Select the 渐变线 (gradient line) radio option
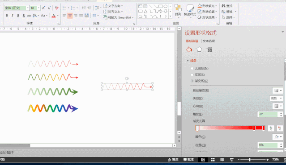 pos(192,81)
